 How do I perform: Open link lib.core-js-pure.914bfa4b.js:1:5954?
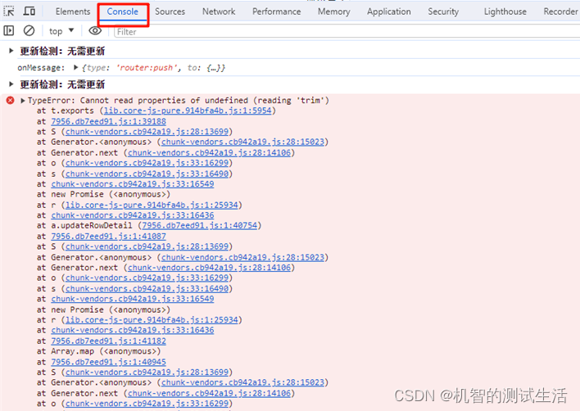(x=188, y=111)
